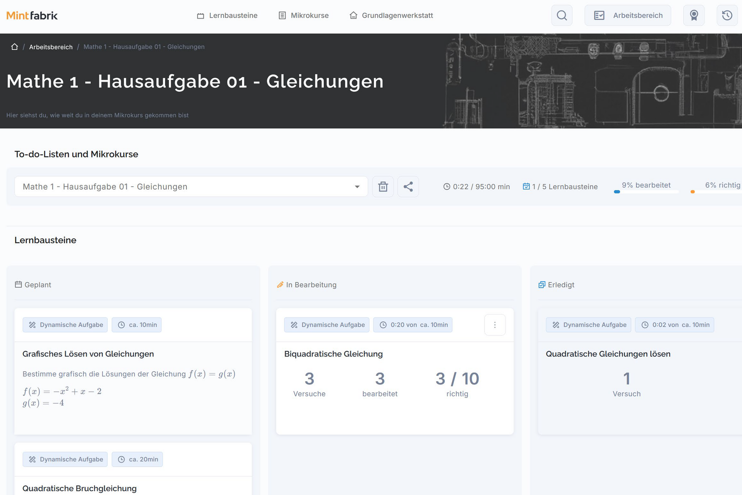Open the Grafisches Lösen von Gleichungen card
The width and height of the screenshot is (742, 495).
tap(133, 371)
